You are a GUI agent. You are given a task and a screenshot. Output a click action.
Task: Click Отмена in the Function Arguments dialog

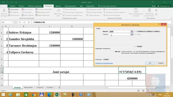click(161, 63)
